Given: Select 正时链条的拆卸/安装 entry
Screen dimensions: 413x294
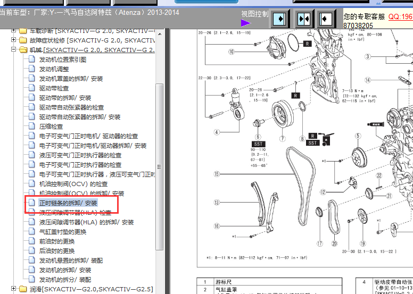Looking at the screenshot, I should tap(68, 203).
